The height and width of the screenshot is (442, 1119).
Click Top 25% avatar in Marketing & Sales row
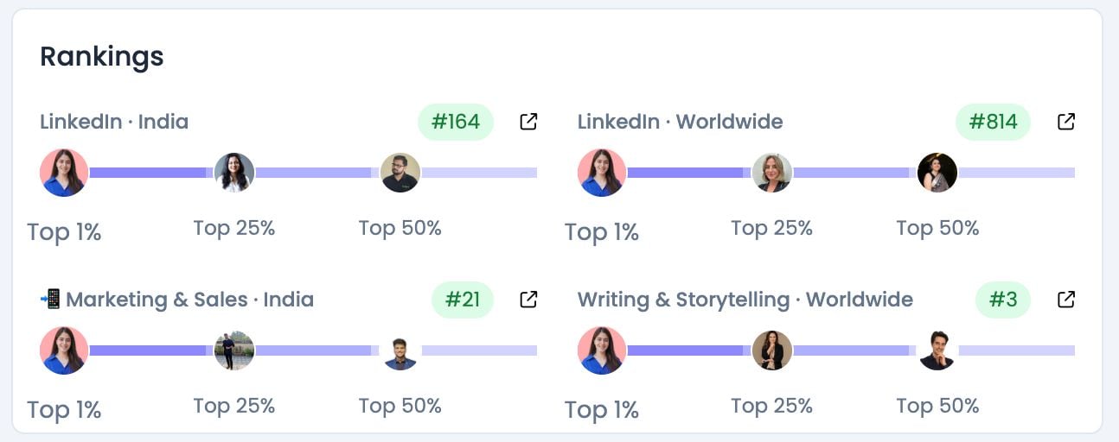point(234,350)
